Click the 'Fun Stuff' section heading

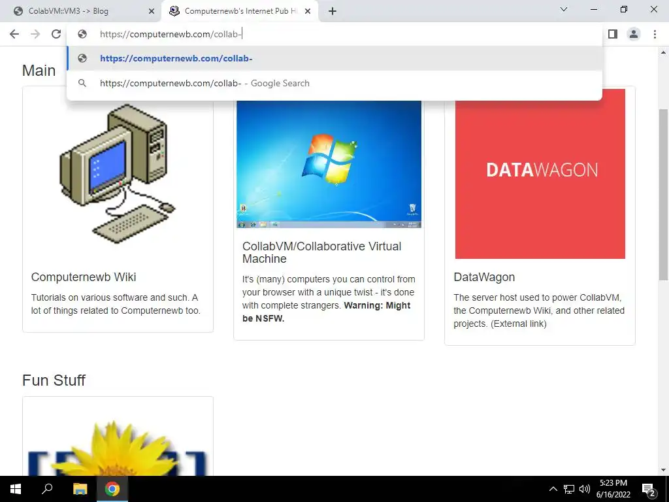coord(54,380)
